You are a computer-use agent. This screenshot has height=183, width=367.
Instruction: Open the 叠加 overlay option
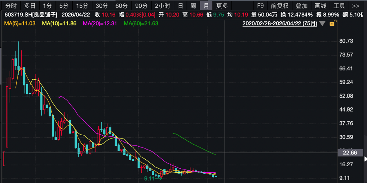[x=302, y=6]
